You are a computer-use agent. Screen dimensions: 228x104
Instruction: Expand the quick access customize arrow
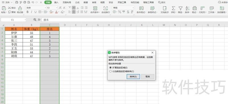[x=41, y=2]
